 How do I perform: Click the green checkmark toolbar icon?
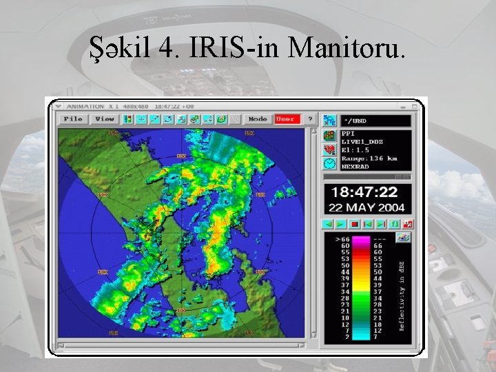tap(194, 119)
